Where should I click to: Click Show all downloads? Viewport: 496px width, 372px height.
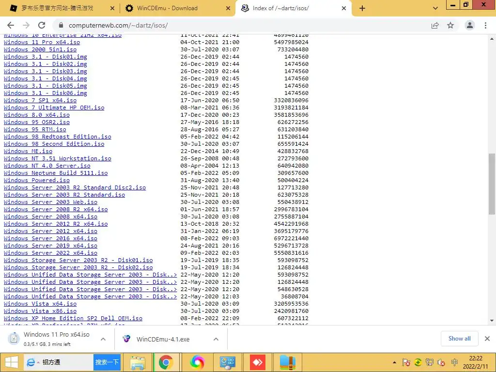pyautogui.click(x=459, y=339)
